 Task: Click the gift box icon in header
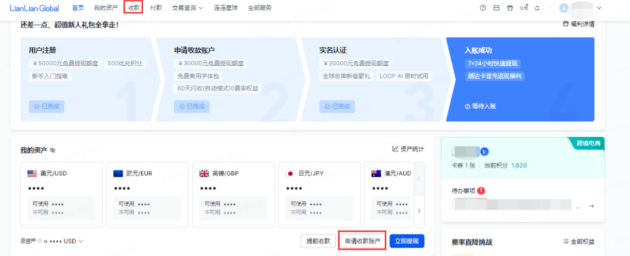tap(510, 8)
